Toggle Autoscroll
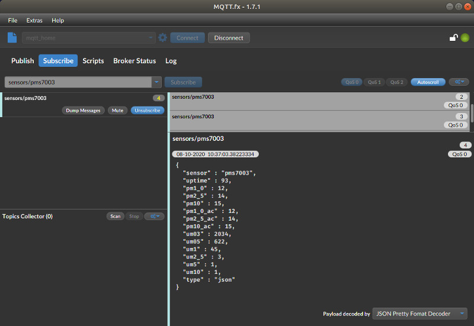The height and width of the screenshot is (326, 474). coord(428,82)
